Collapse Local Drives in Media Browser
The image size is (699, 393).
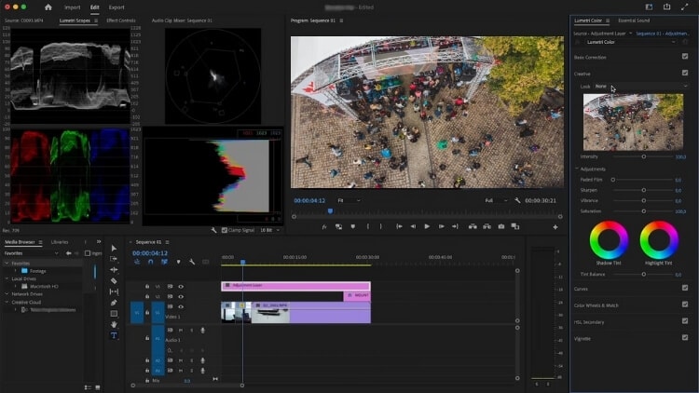7,278
